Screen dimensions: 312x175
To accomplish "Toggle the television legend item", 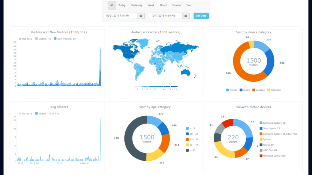I will (x=274, y=90).
